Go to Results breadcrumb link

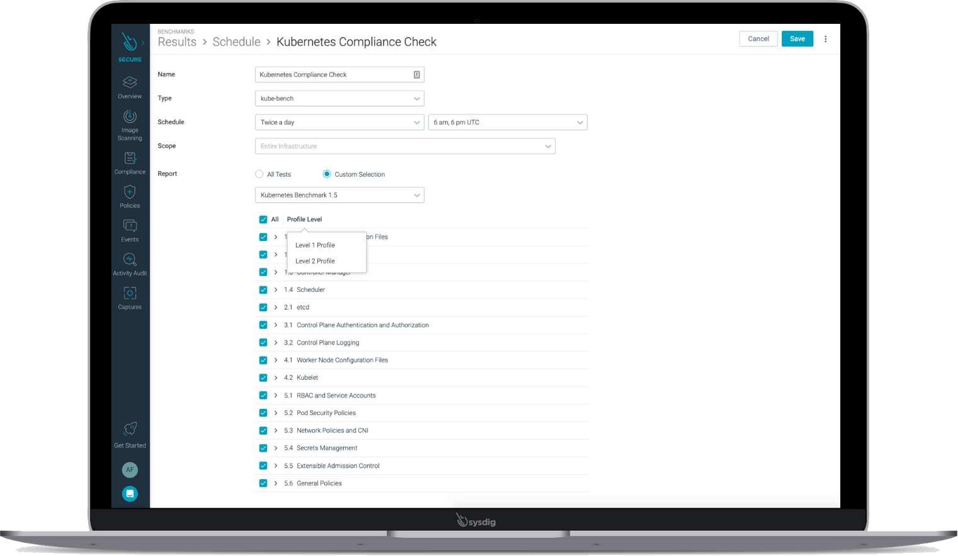177,42
